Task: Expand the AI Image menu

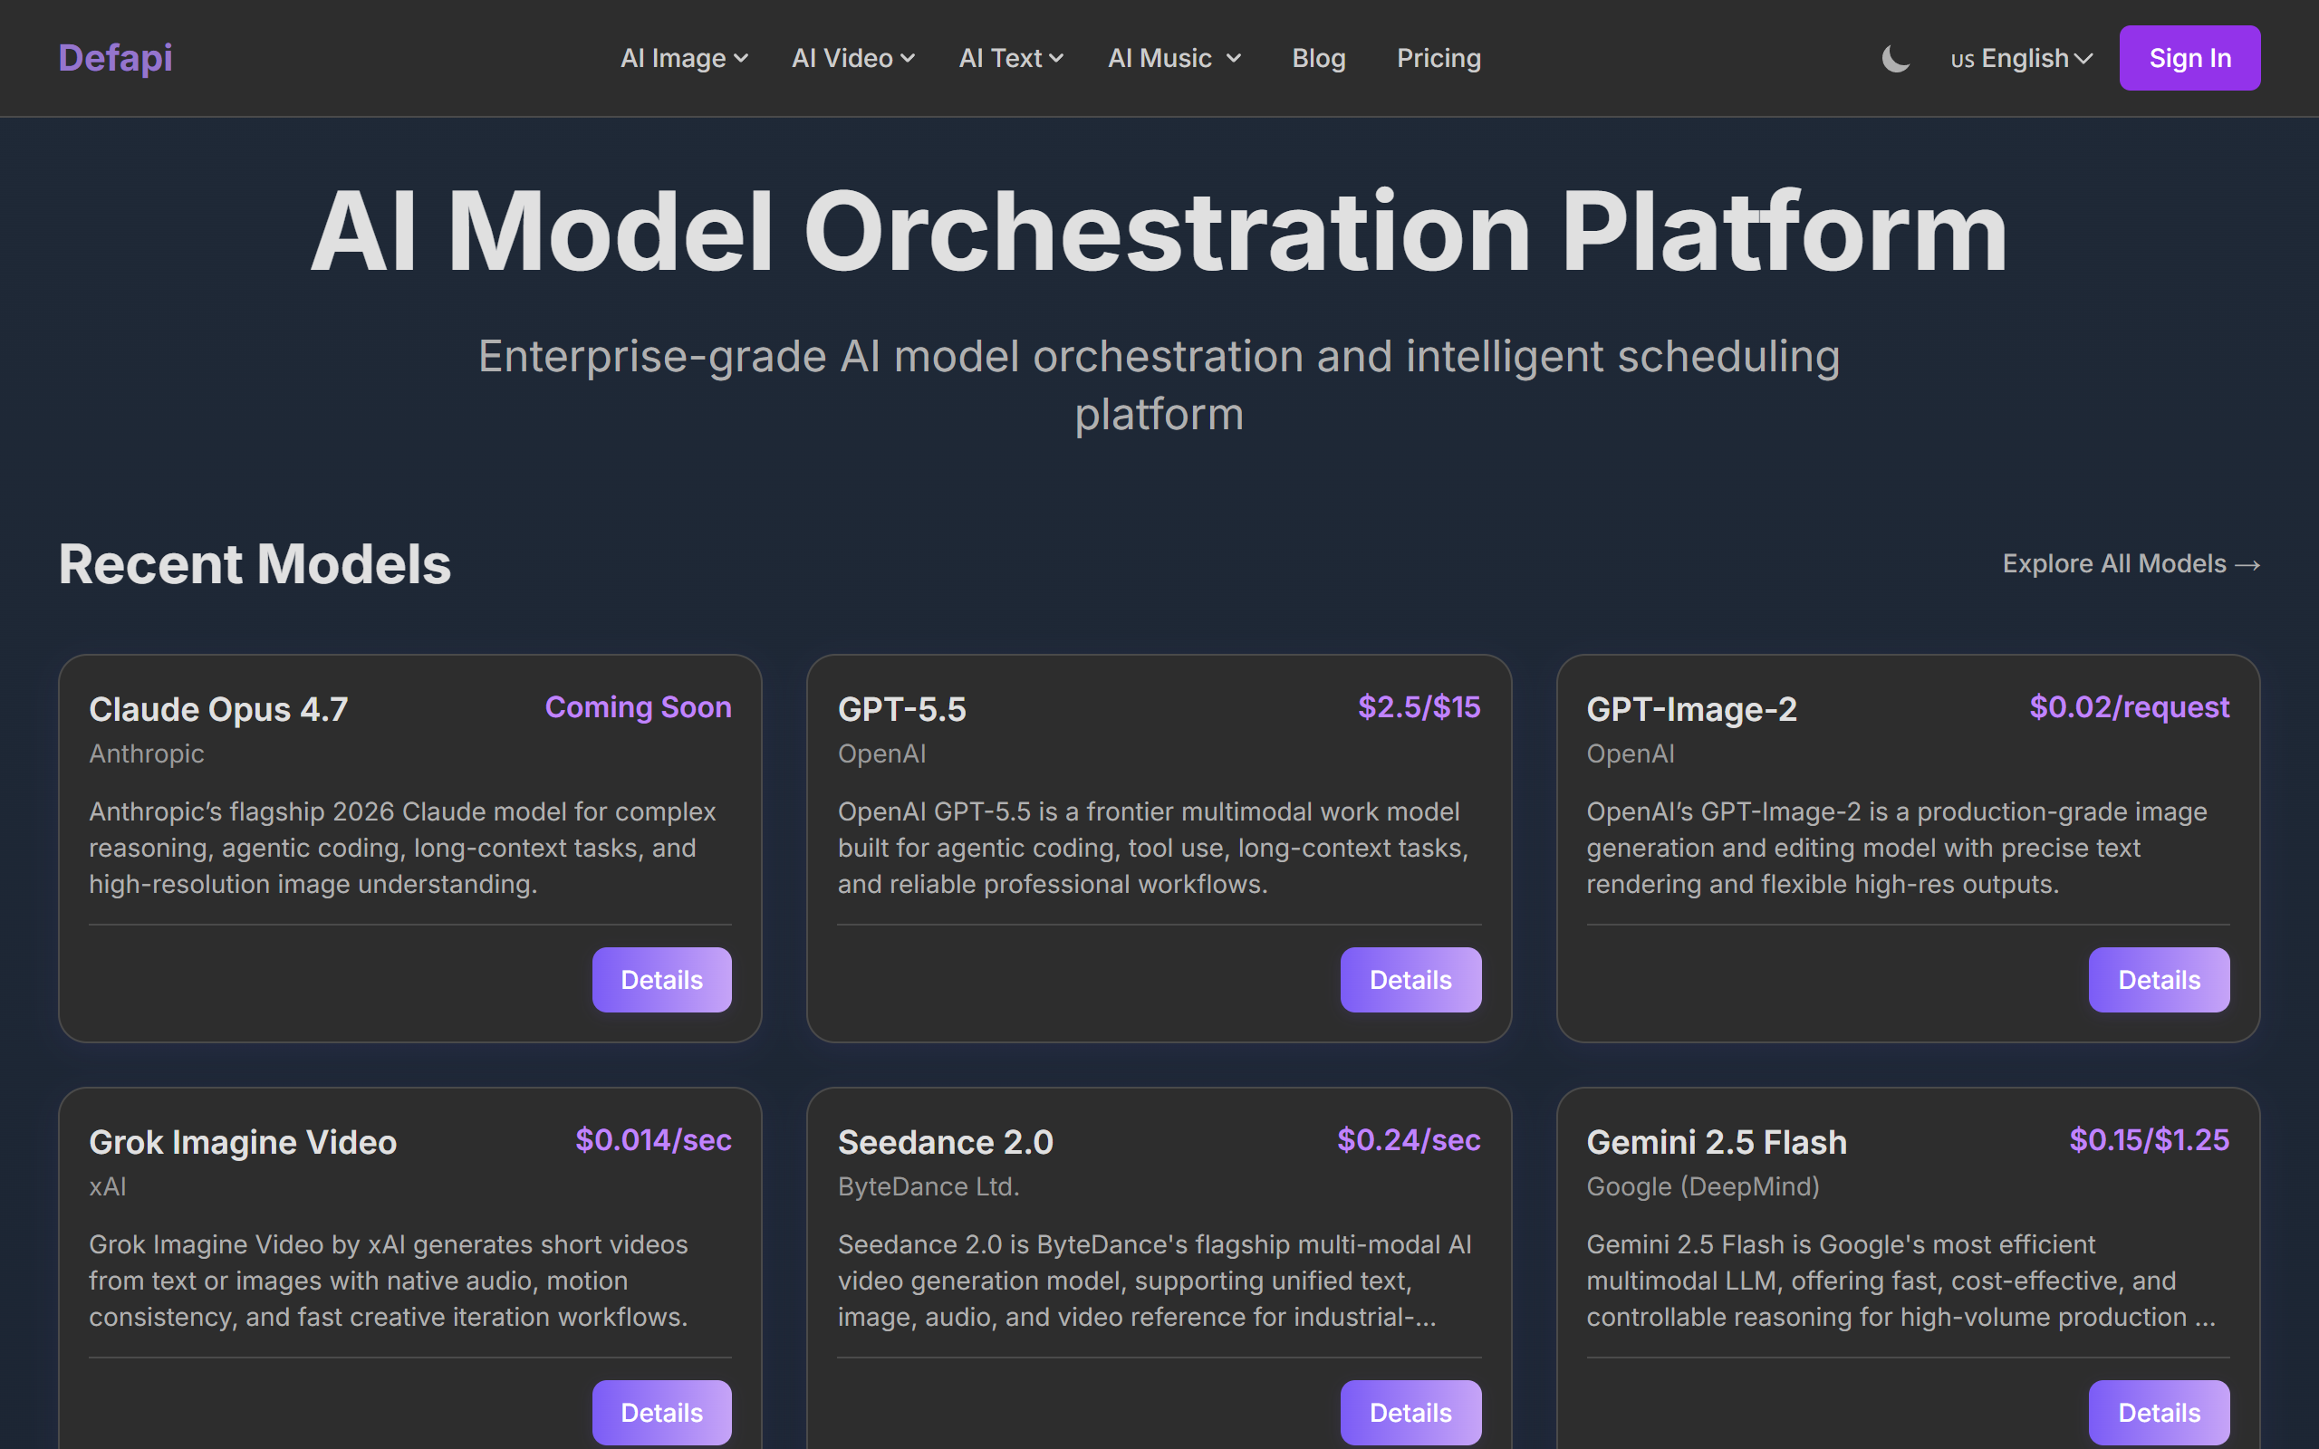Action: point(684,59)
